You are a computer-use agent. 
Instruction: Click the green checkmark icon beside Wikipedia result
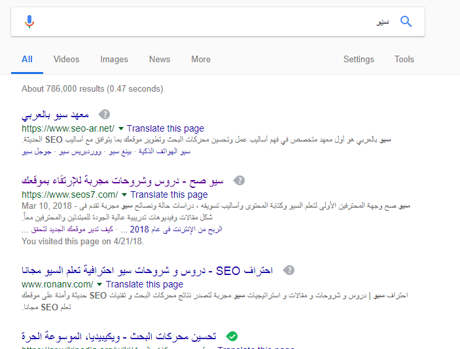click(232, 337)
